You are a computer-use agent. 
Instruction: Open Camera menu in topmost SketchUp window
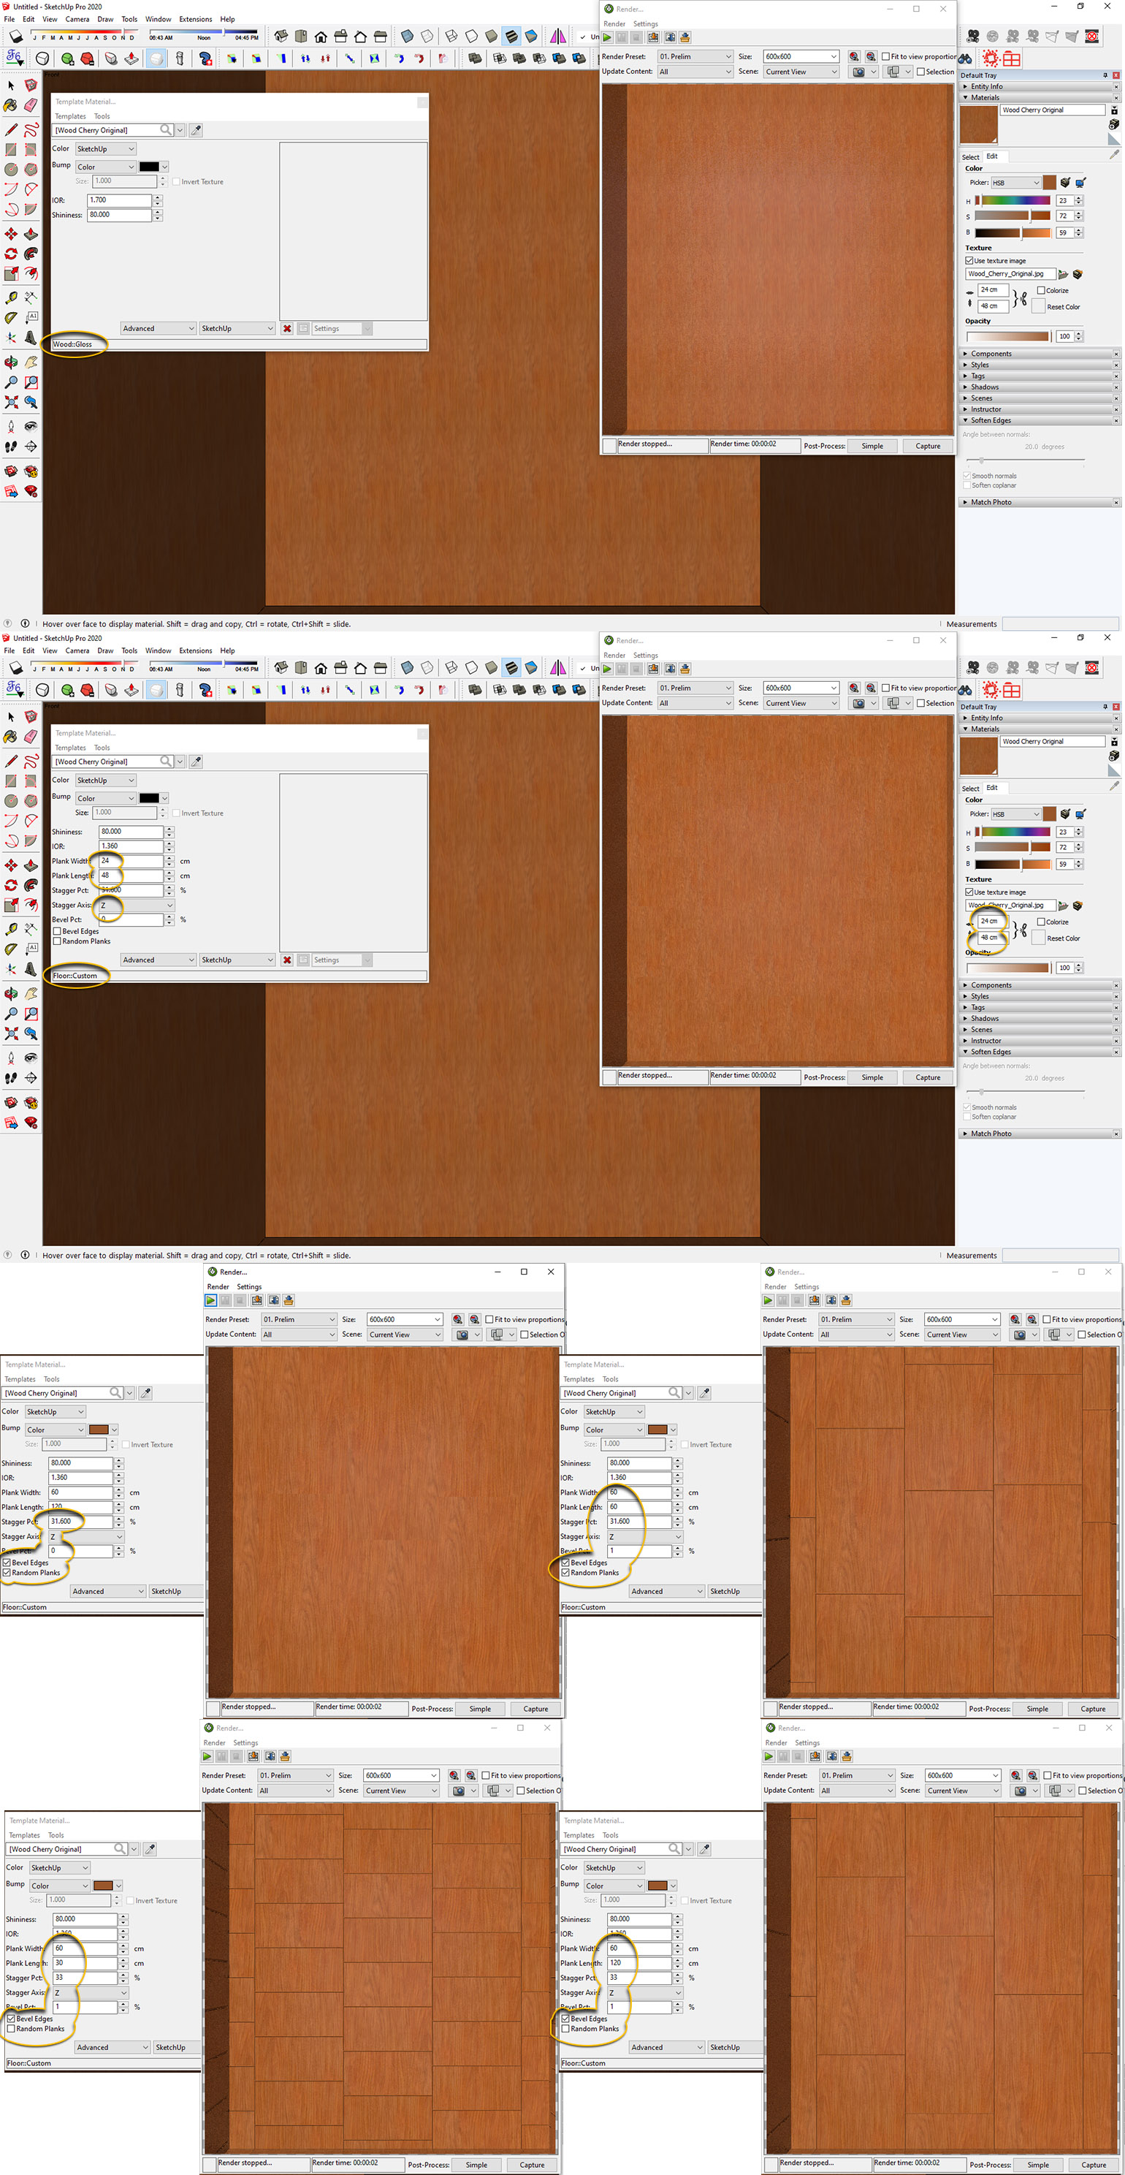coord(77,20)
